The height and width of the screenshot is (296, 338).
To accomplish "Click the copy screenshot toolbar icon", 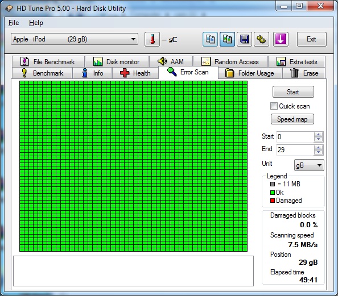I will click(x=227, y=39).
